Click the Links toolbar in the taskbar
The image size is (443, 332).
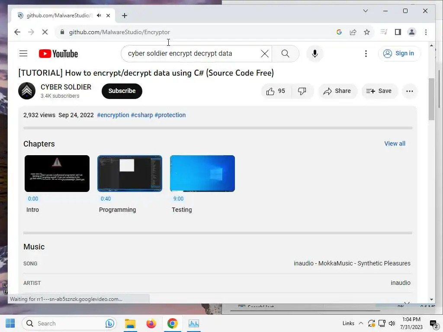(x=348, y=323)
